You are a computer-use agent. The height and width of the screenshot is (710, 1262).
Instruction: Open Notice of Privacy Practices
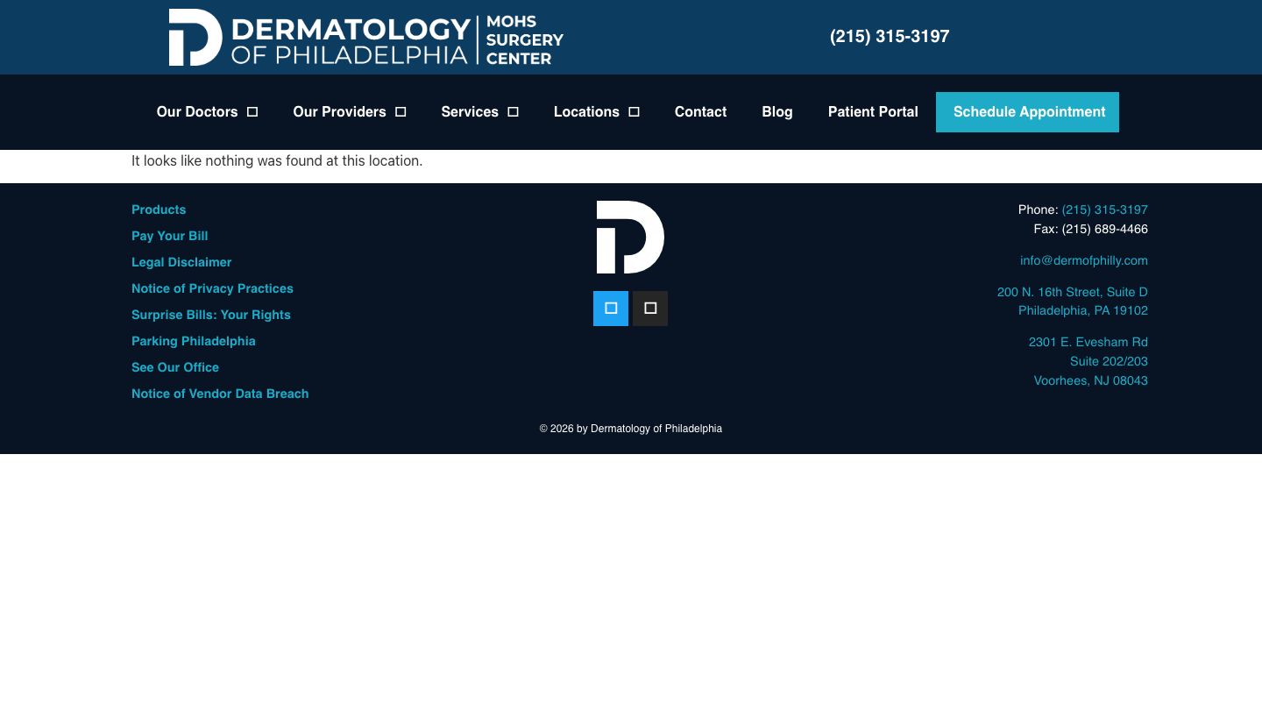pyautogui.click(x=212, y=288)
